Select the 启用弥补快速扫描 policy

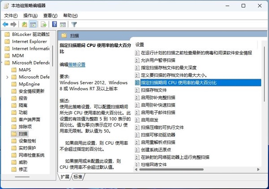(x=155, y=105)
